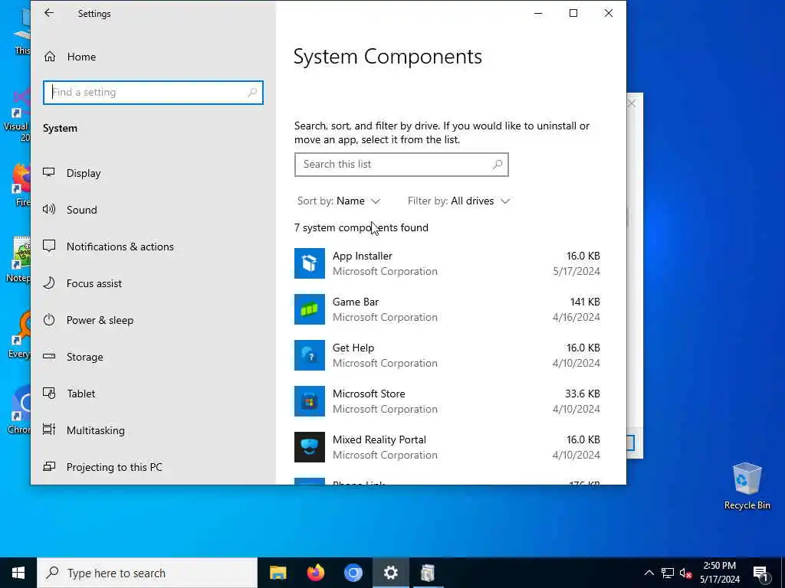Launch Chromium from the taskbar
This screenshot has height=588, width=785.
pyautogui.click(x=353, y=573)
